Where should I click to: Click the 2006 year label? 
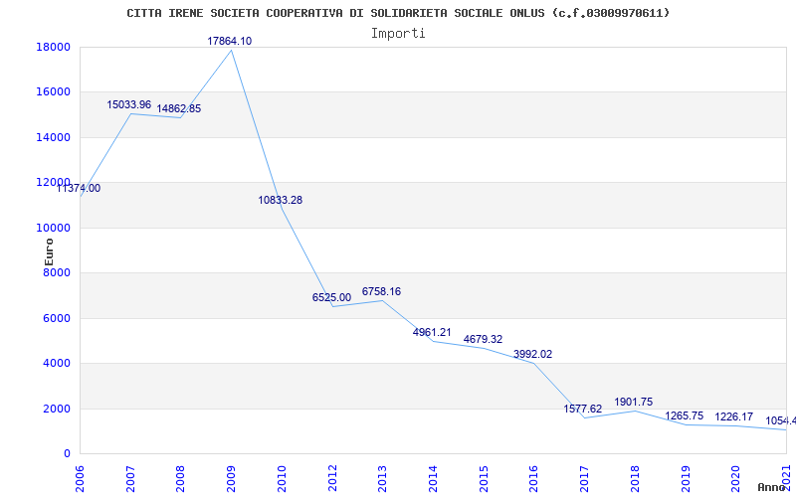[81, 479]
